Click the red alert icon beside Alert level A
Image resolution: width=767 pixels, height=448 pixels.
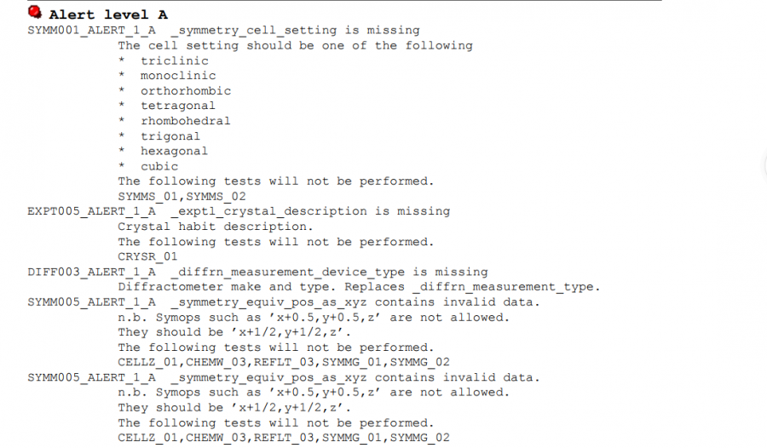[x=35, y=13]
